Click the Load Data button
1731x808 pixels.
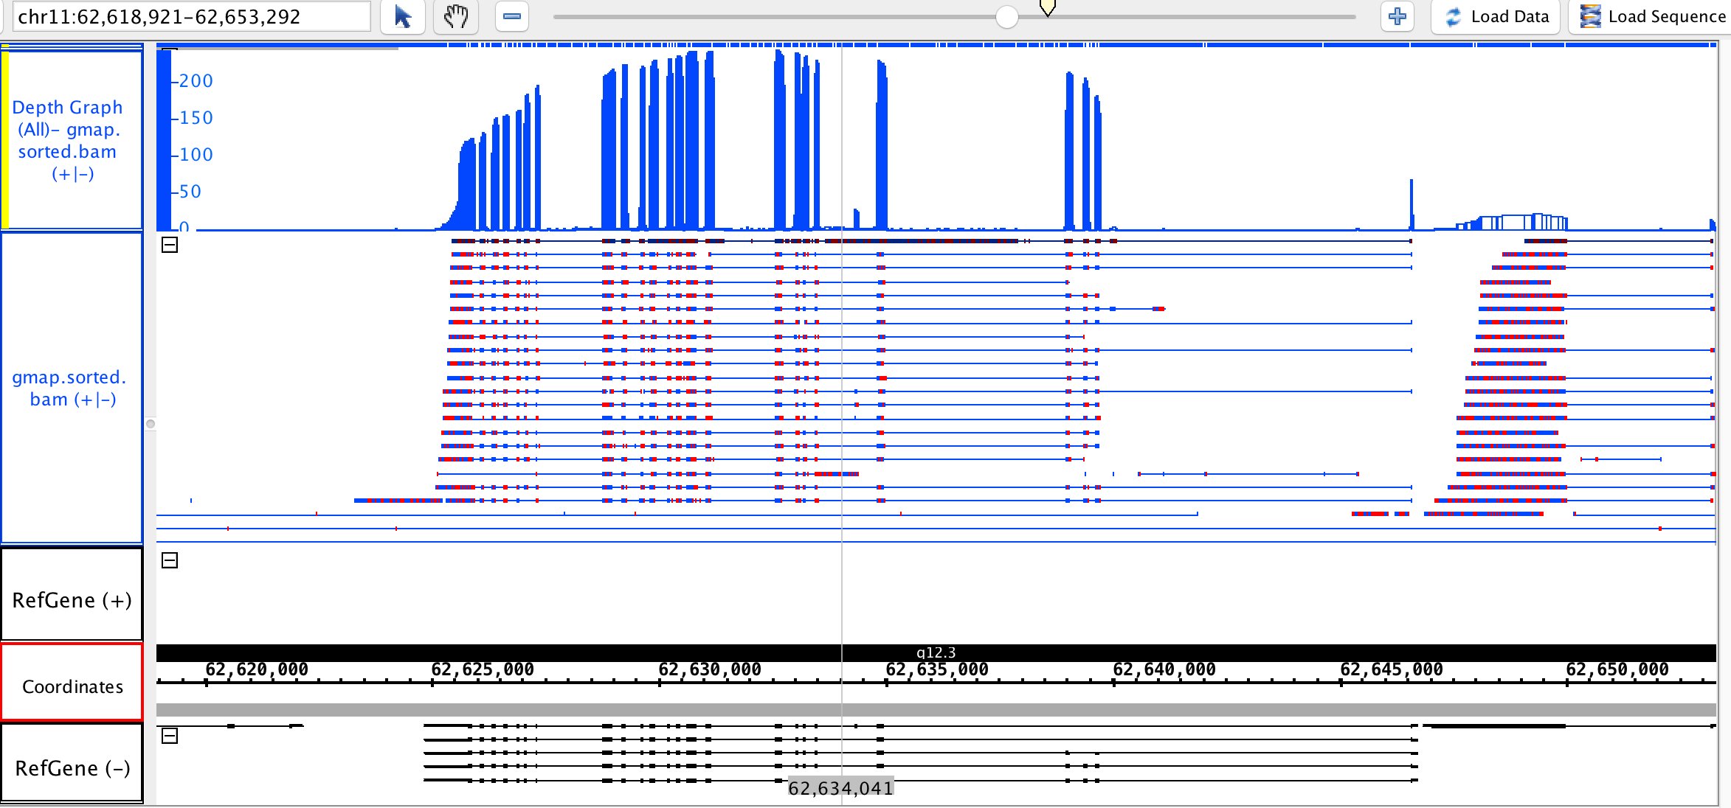coord(1496,16)
